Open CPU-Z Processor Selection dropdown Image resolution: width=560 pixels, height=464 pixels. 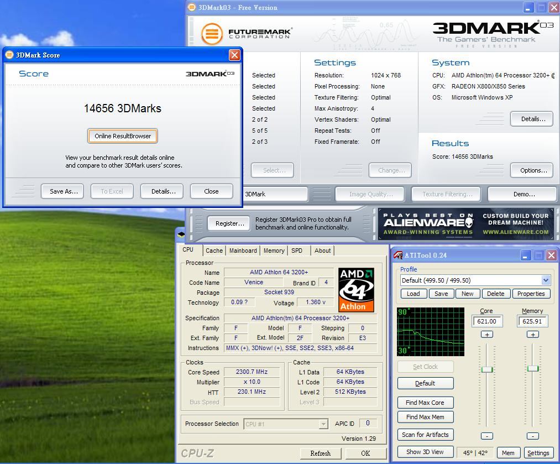(323, 424)
